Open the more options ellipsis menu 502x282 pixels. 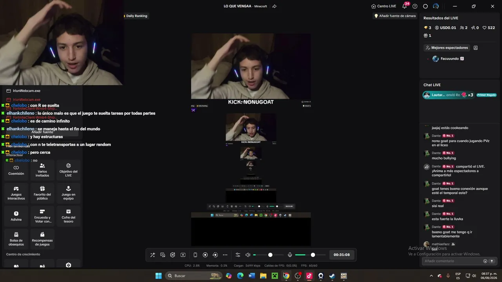[x=225, y=255]
